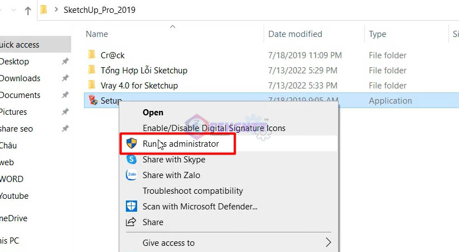Choose Run as administrator
Screen dimensions: 459x252
[180, 144]
